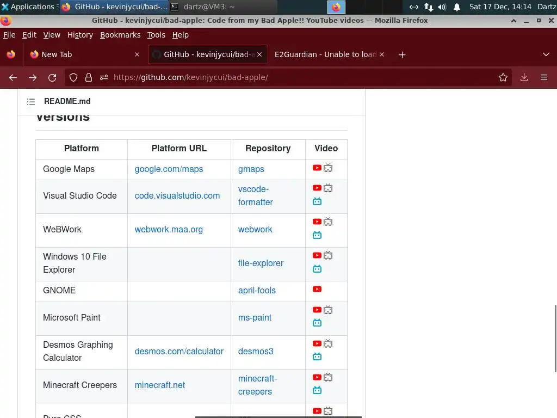Screen dimensions: 557x418
Task: Click the clock showing Sat 17 Dec
Action: coord(500,7)
